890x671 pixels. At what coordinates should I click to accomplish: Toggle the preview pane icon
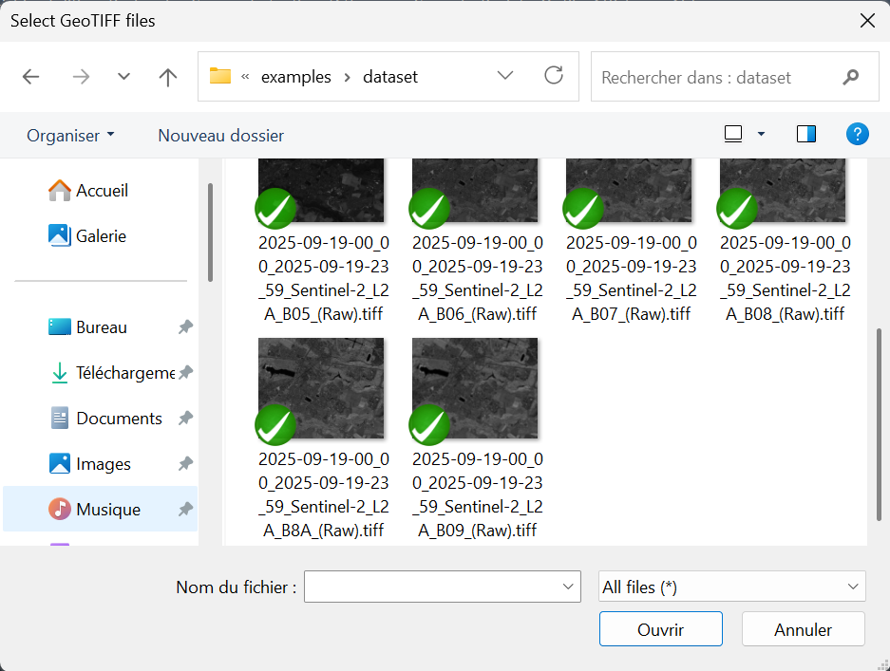[806, 134]
